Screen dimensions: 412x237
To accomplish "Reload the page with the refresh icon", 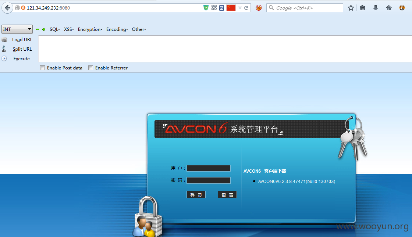I will (246, 8).
